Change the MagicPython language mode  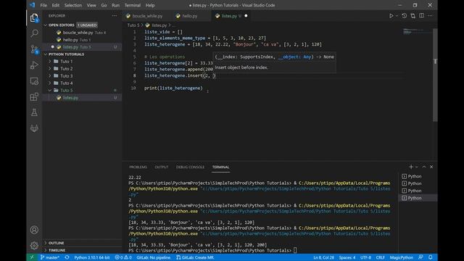point(401,257)
